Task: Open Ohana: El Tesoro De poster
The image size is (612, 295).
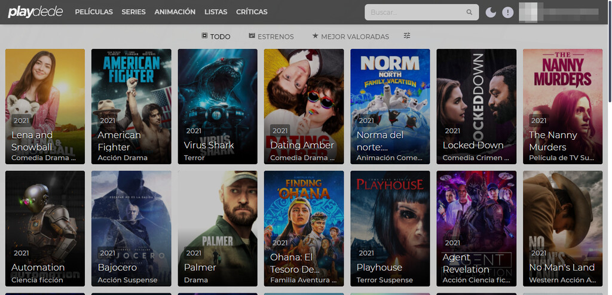Action: click(304, 229)
